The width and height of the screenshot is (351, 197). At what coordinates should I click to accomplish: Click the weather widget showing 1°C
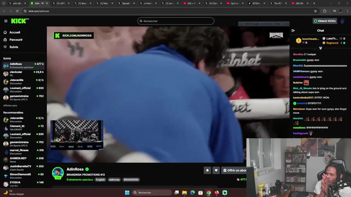point(14,193)
